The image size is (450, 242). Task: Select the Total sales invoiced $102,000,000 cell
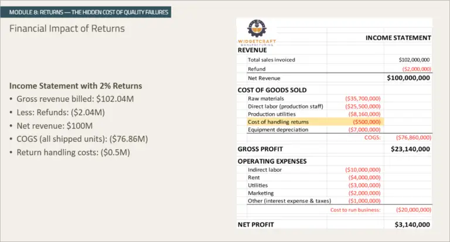(x=414, y=60)
